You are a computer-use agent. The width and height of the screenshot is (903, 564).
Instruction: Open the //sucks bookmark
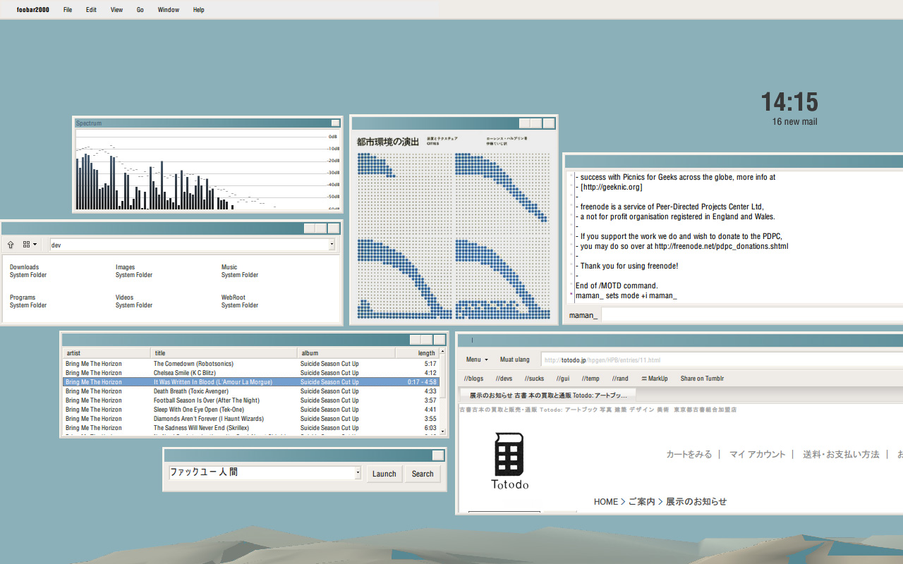(534, 379)
